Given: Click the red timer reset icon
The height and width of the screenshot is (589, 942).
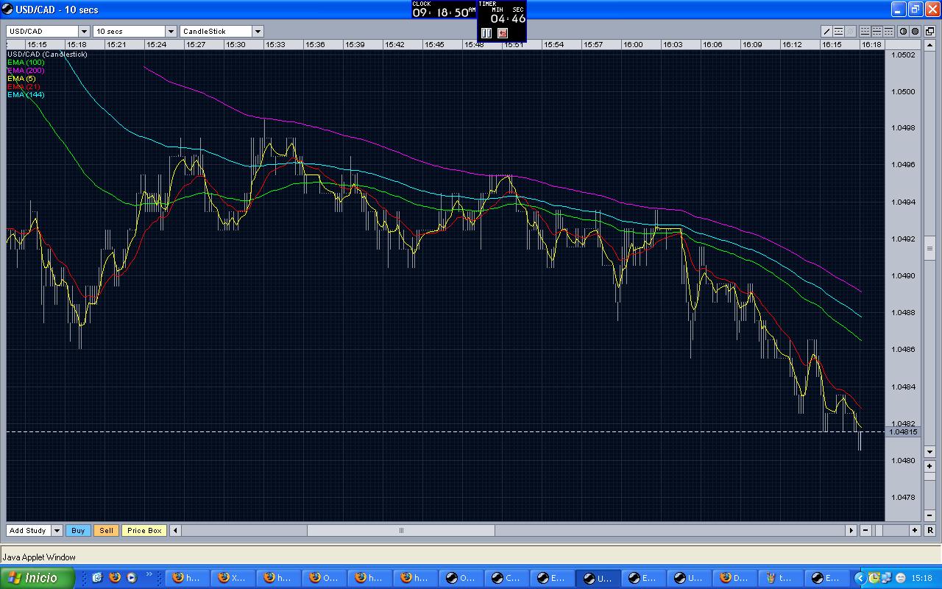Looking at the screenshot, I should [503, 33].
